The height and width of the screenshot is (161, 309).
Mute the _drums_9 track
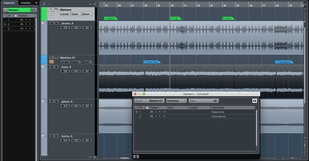[x=51, y=23]
